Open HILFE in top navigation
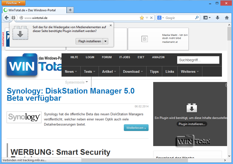The width and height of the screenshot is (233, 164). click(x=74, y=57)
